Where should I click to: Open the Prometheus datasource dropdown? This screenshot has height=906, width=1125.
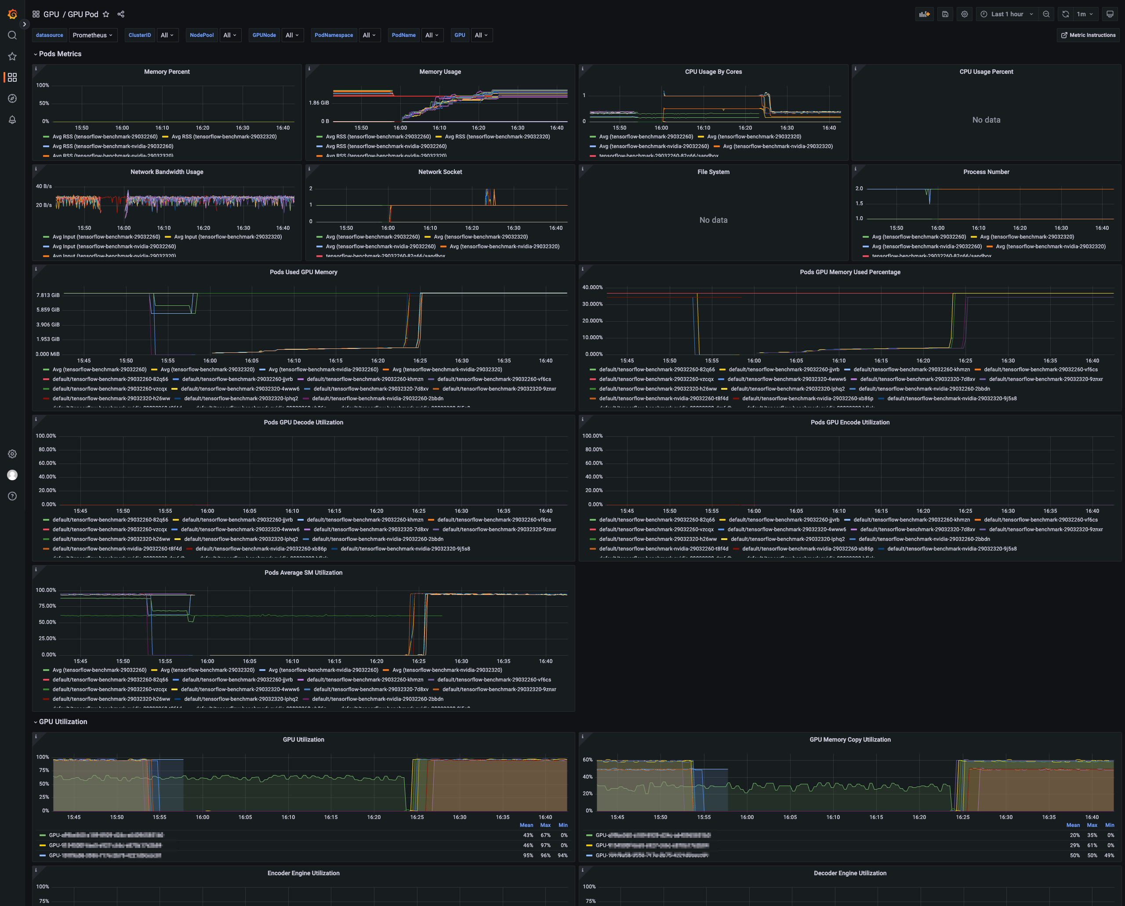[93, 35]
